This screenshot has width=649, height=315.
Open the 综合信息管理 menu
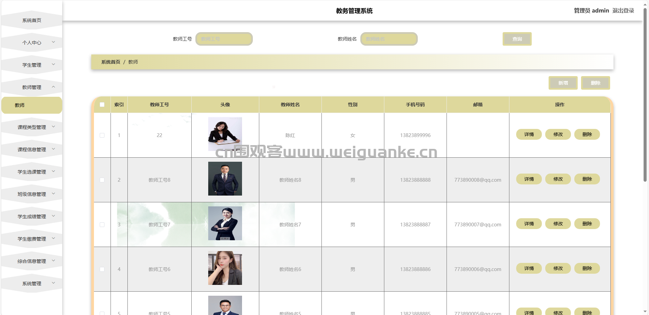click(x=32, y=261)
